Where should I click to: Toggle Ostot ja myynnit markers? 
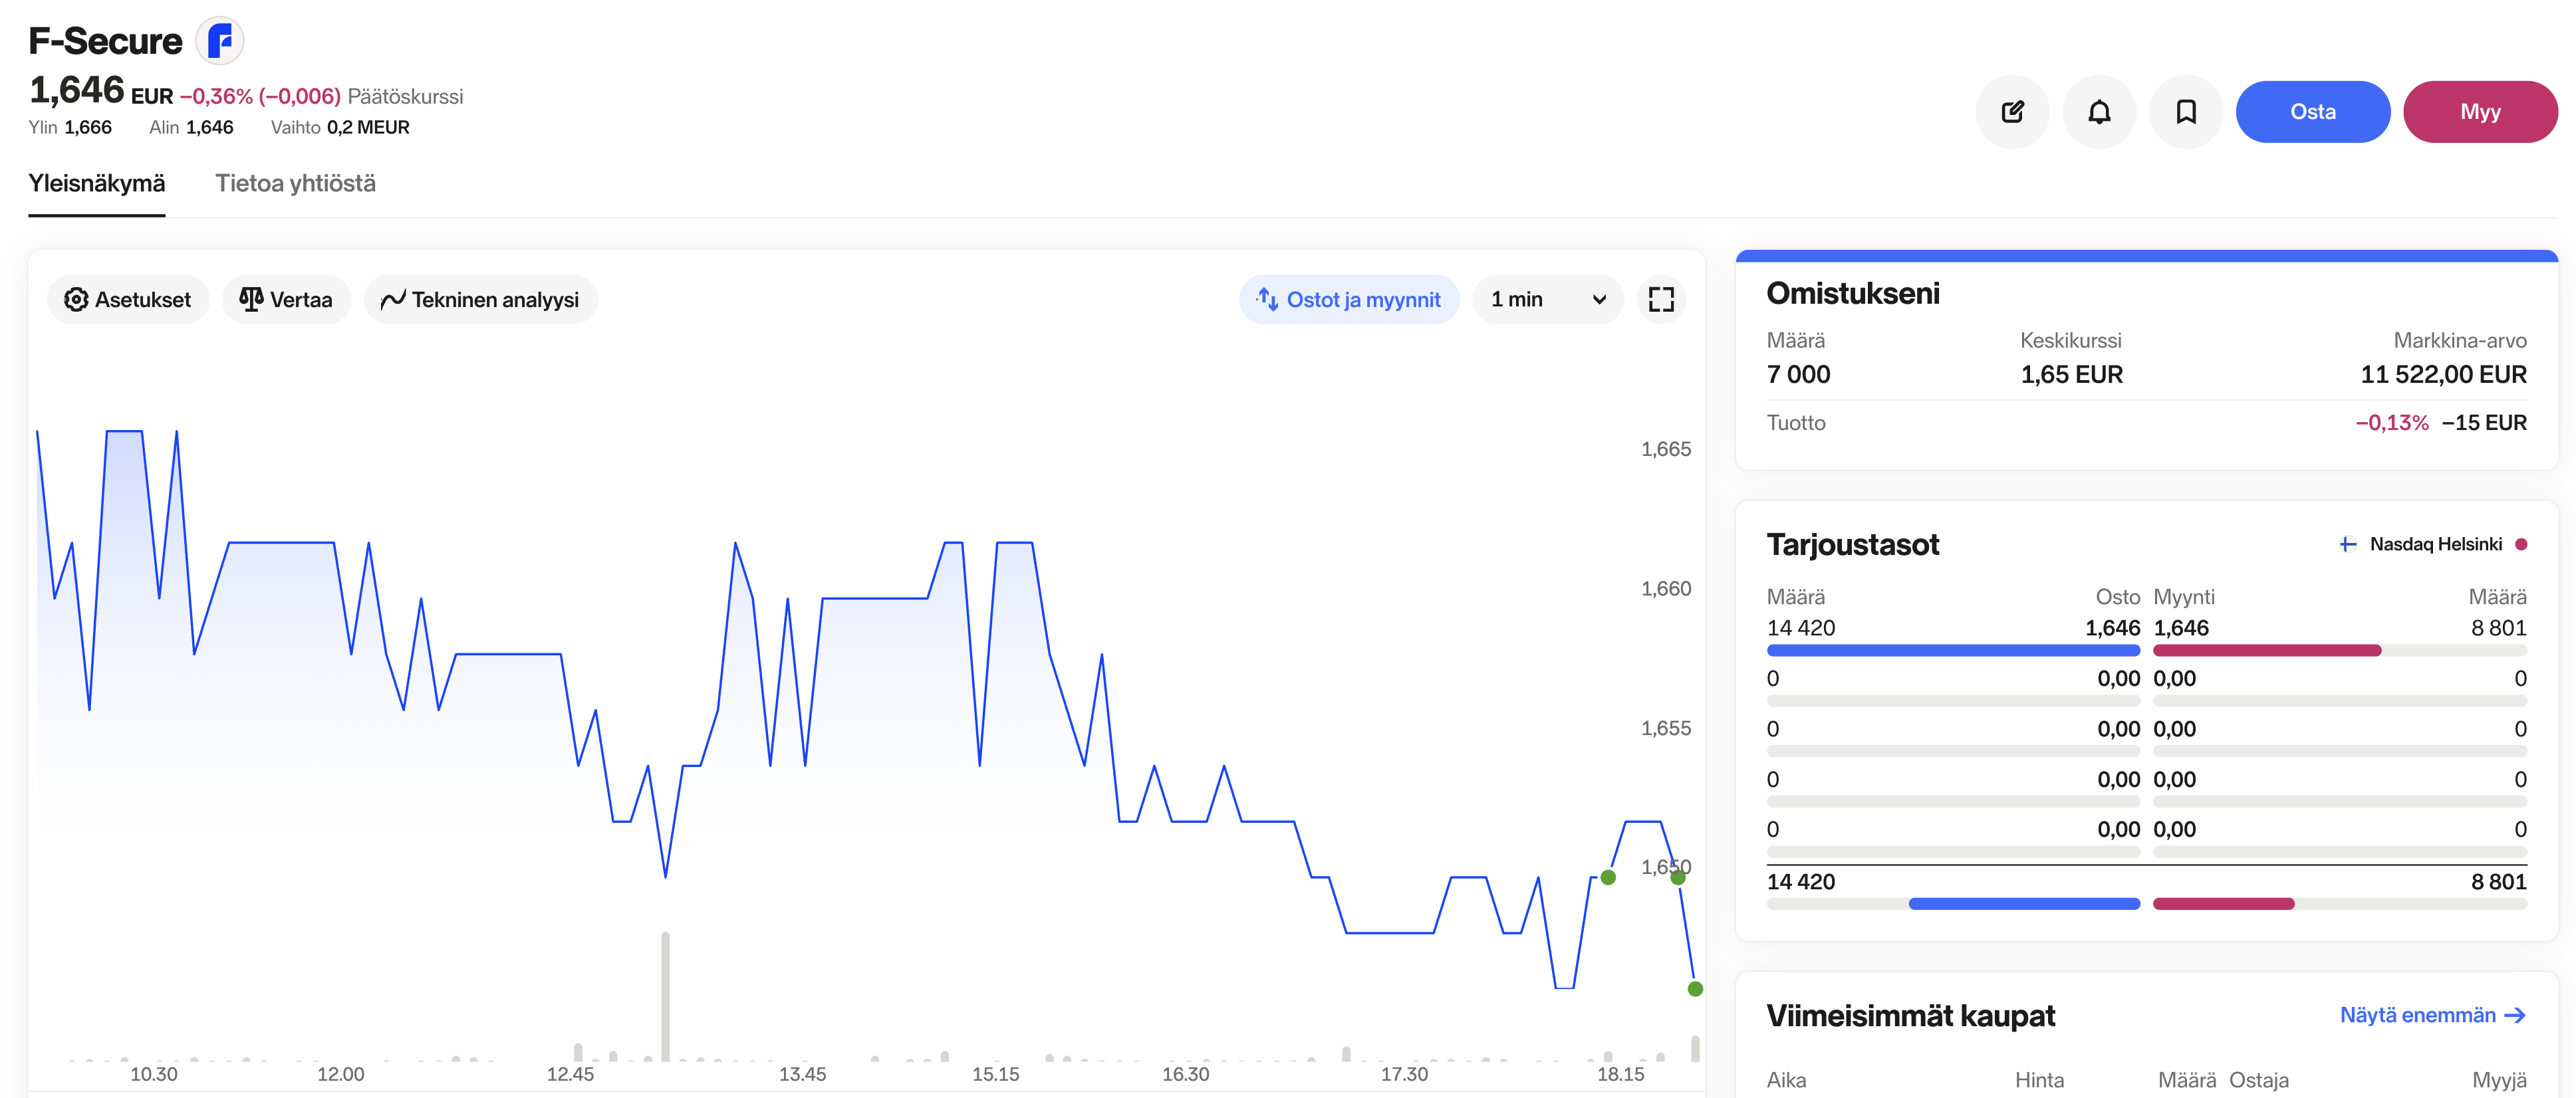click(x=1349, y=300)
